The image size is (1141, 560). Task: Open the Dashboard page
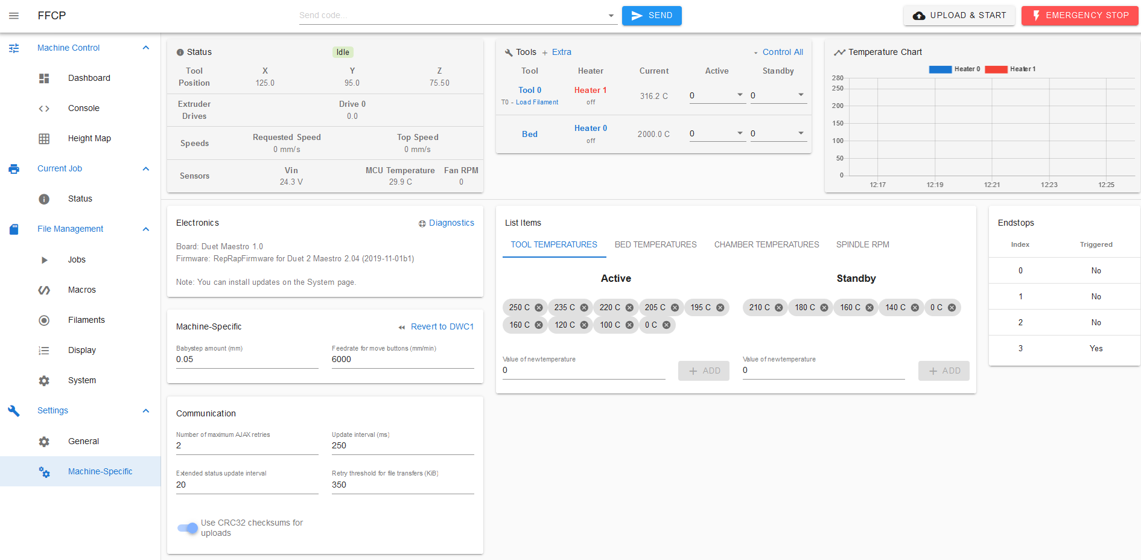click(89, 78)
